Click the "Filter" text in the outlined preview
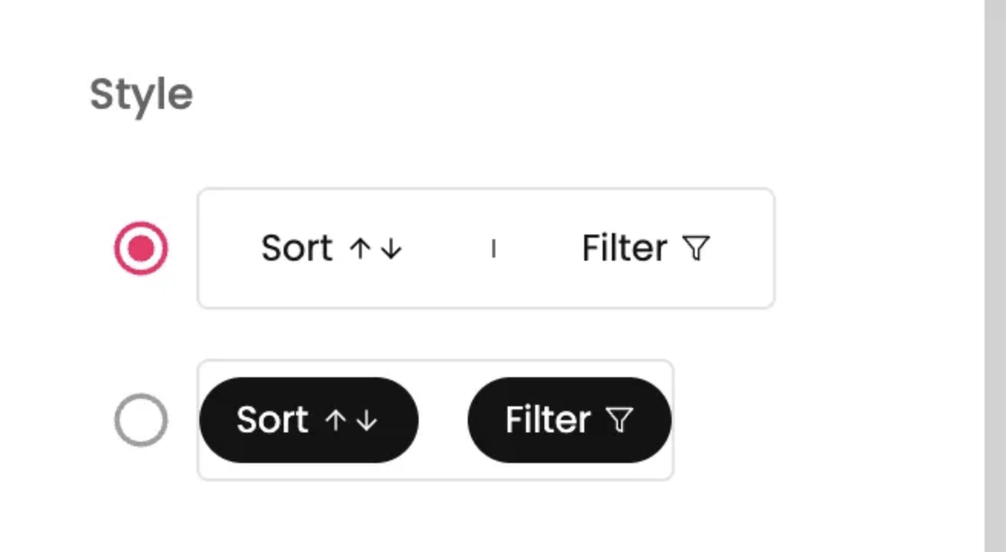Screen dimensions: 1006x552 [624, 248]
